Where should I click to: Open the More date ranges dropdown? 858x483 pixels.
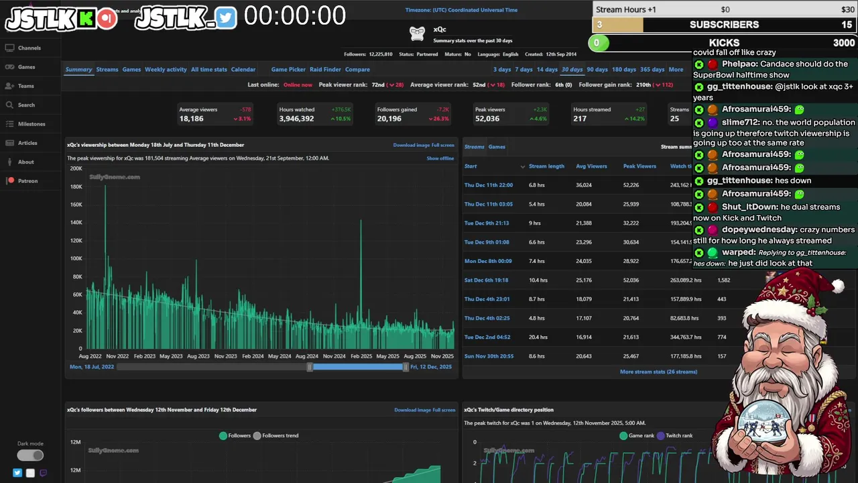pyautogui.click(x=676, y=70)
